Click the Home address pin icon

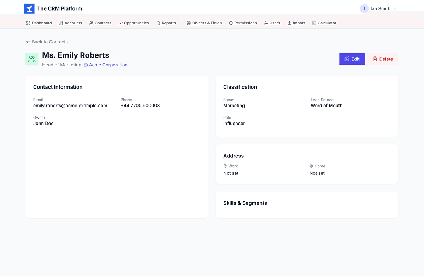[x=311, y=166]
